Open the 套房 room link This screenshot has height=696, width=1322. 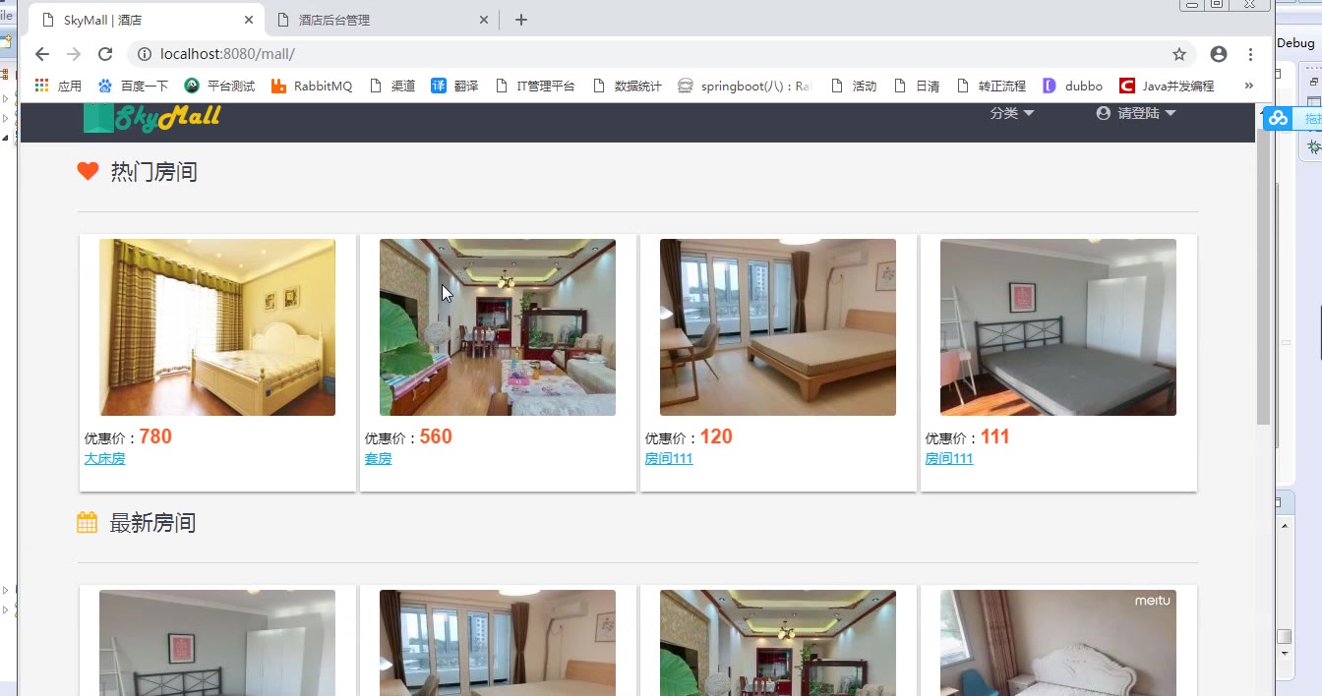pos(378,459)
